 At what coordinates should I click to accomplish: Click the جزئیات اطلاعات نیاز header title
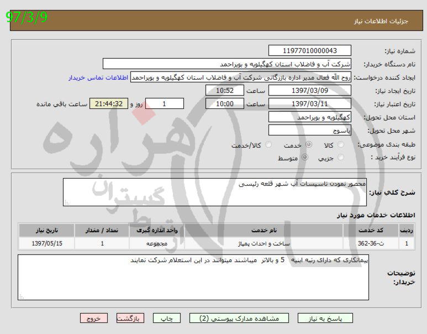coord(381,21)
